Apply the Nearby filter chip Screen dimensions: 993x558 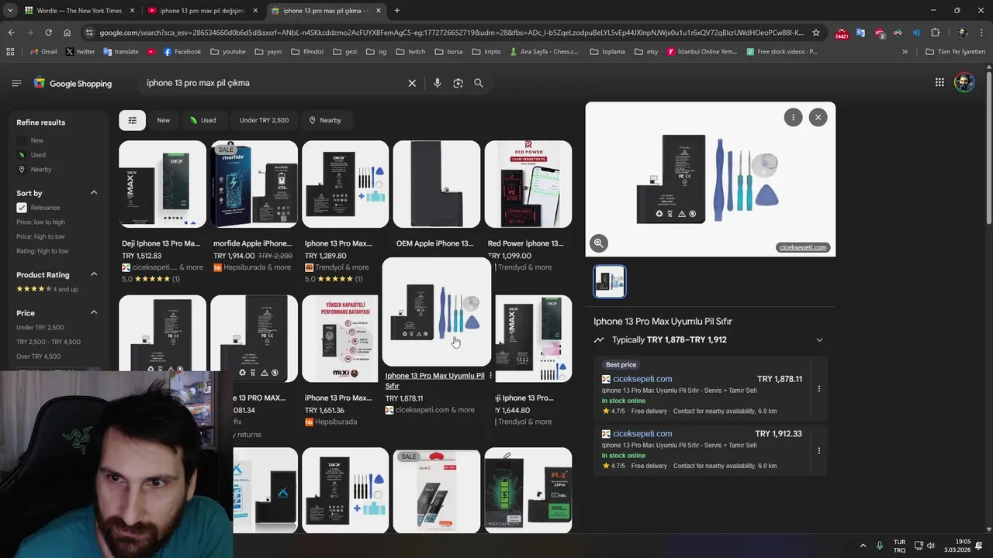324,120
